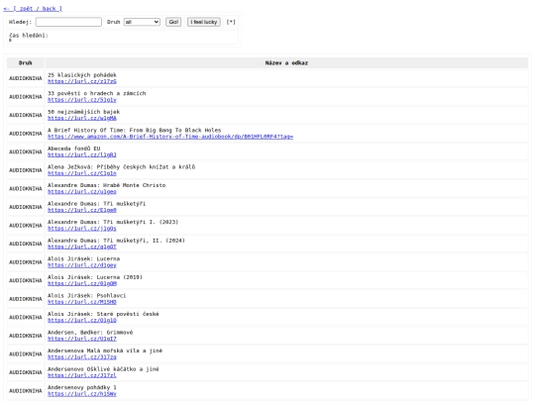Open link under Andersen, Bødker: Grimmové
Screen dimensions: 535x401
pos(82,340)
